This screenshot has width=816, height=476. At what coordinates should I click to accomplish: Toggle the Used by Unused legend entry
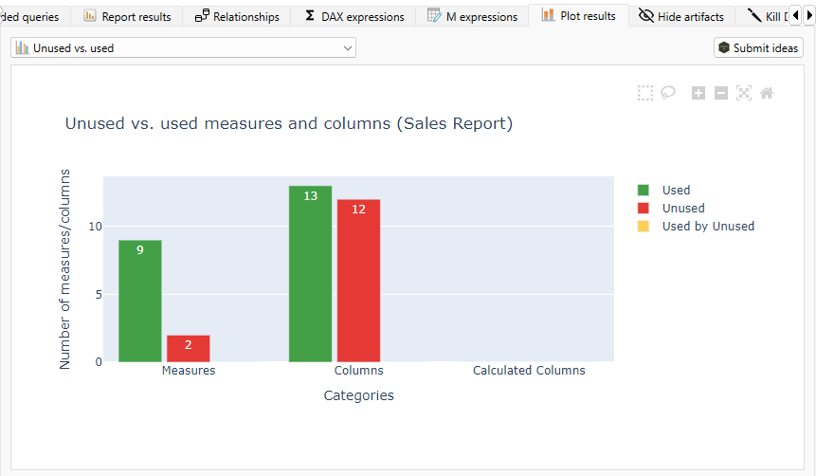707,226
